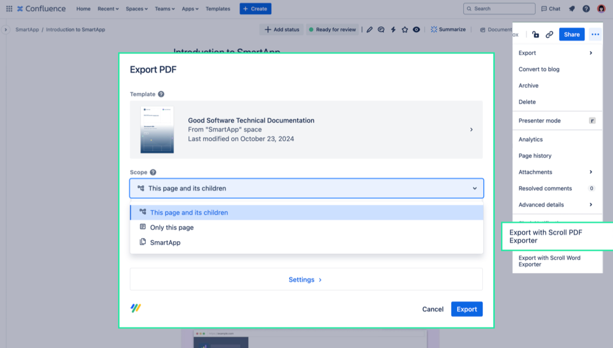This screenshot has height=348, width=613.
Task: Select 'Only this page' scope option
Action: (172, 228)
